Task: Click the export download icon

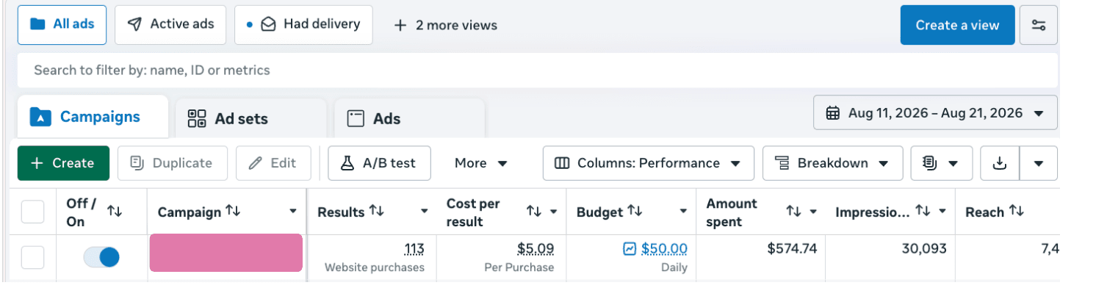Action: click(x=999, y=163)
